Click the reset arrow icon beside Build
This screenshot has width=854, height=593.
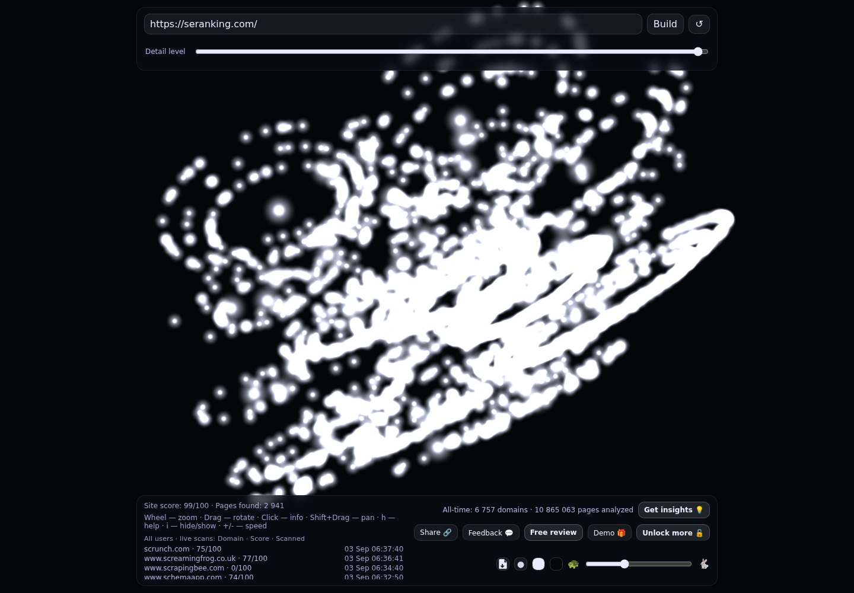click(699, 24)
